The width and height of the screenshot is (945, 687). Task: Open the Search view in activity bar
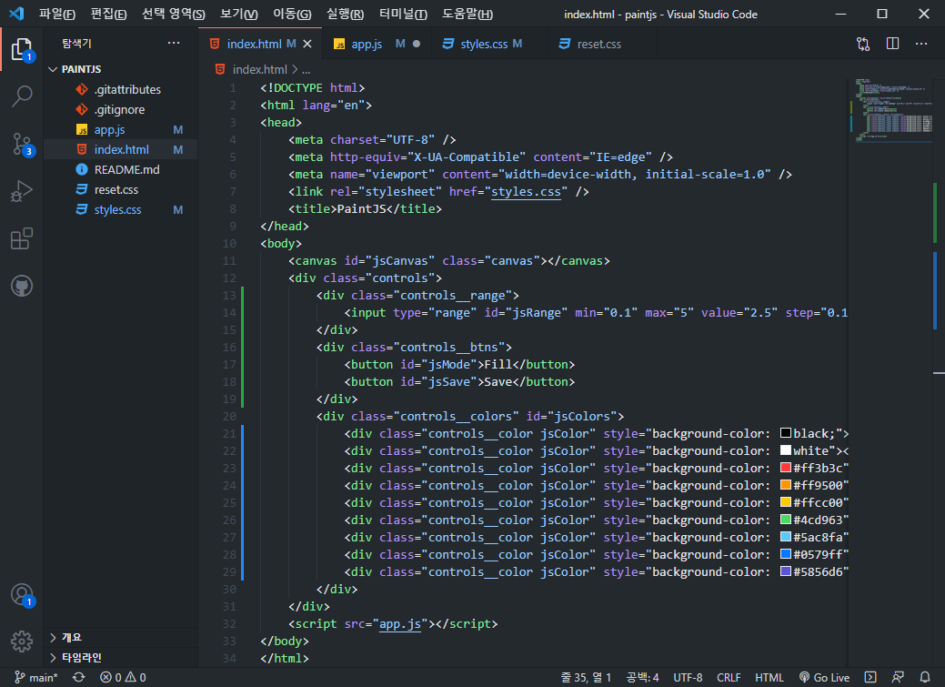pyautogui.click(x=22, y=96)
